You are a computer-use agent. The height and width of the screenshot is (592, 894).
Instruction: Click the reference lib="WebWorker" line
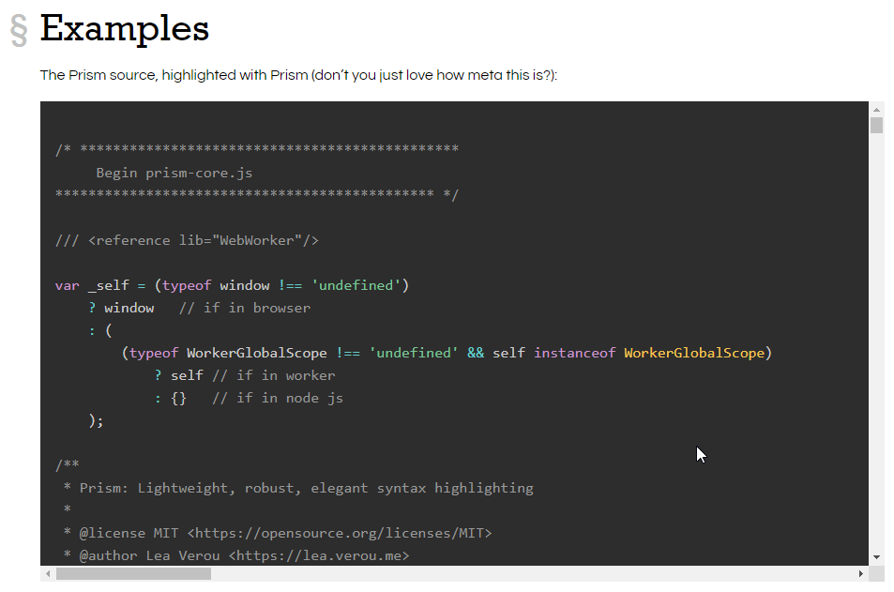187,240
